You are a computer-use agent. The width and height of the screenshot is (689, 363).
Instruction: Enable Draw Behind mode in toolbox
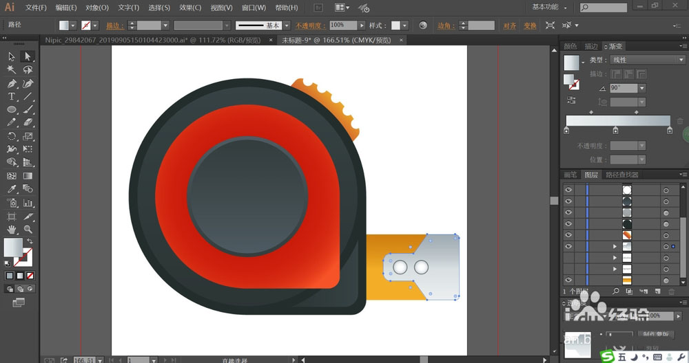tap(20, 289)
